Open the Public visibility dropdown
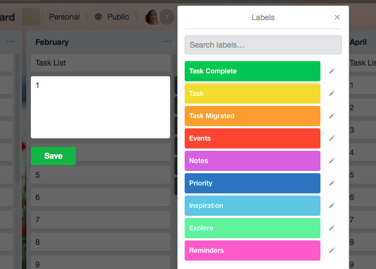 tap(112, 17)
